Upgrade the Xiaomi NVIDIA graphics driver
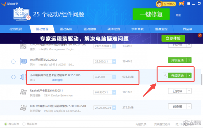This screenshot has width=203, height=128. tap(178, 76)
